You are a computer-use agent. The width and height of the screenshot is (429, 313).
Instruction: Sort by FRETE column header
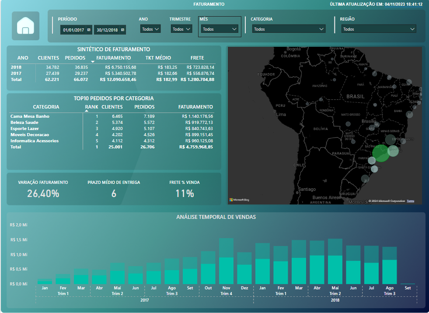[197, 58]
